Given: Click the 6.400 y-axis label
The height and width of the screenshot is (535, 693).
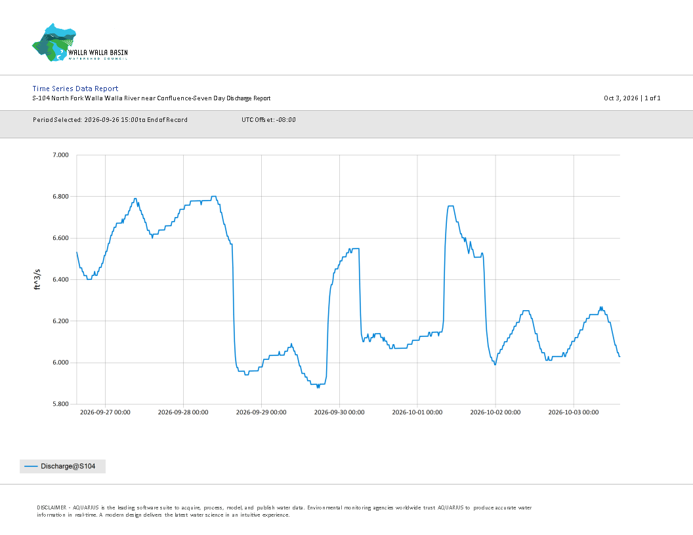Looking at the screenshot, I should point(60,279).
